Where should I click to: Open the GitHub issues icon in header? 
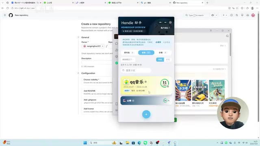click(231, 15)
